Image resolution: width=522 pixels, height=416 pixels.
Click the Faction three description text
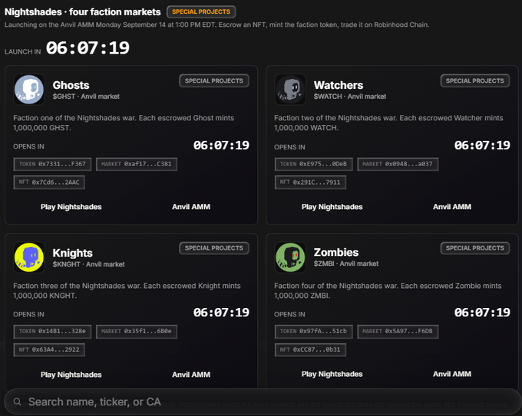[x=127, y=290]
